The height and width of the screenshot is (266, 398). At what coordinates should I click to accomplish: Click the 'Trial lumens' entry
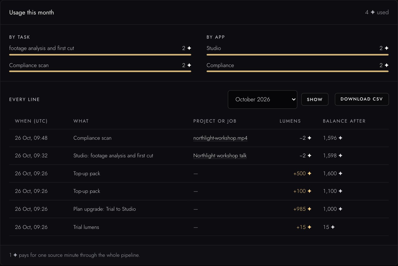[x=86, y=227]
